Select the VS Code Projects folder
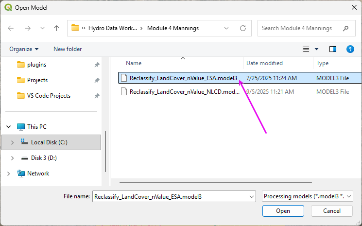Image resolution: width=362 pixels, height=226 pixels. (49, 96)
